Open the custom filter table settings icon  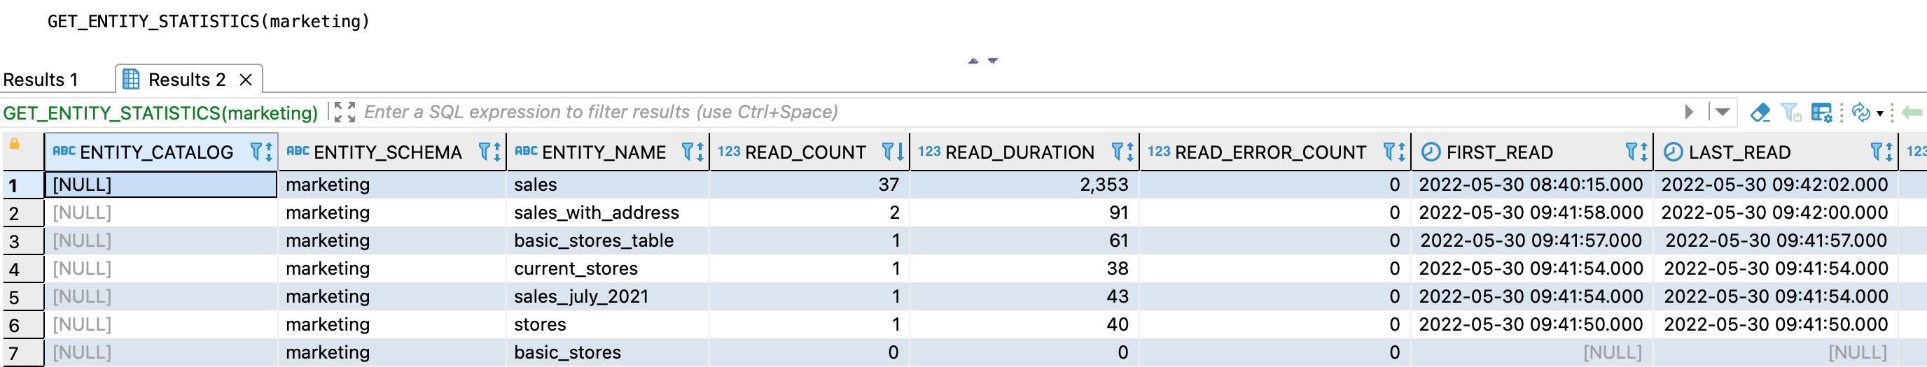pyautogui.click(x=1821, y=112)
